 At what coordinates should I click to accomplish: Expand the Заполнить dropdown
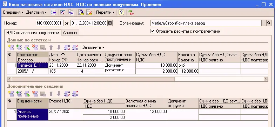[x=93, y=47]
